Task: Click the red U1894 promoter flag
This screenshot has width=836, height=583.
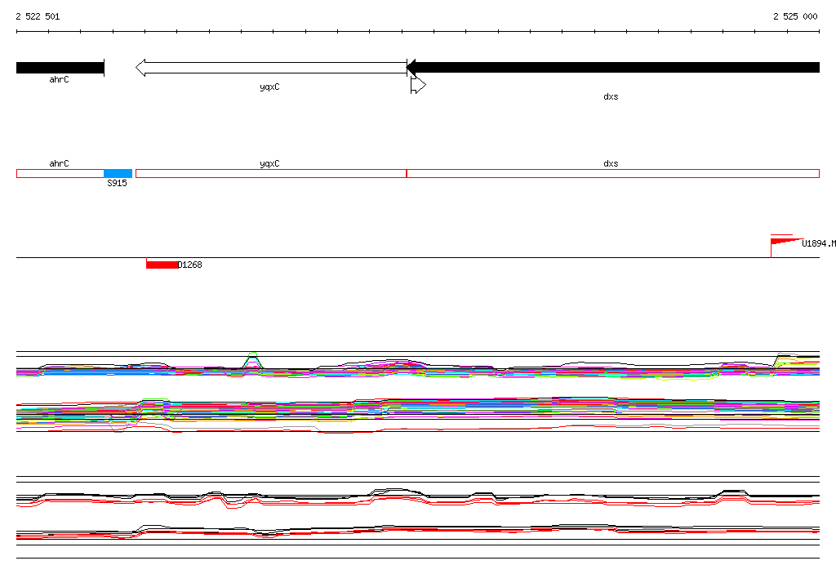Action: tap(786, 244)
